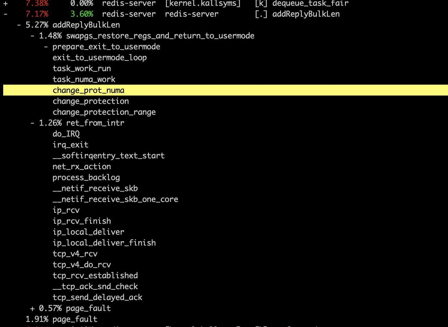Click the [kernel.kallsyms] shared object text

(203, 4)
